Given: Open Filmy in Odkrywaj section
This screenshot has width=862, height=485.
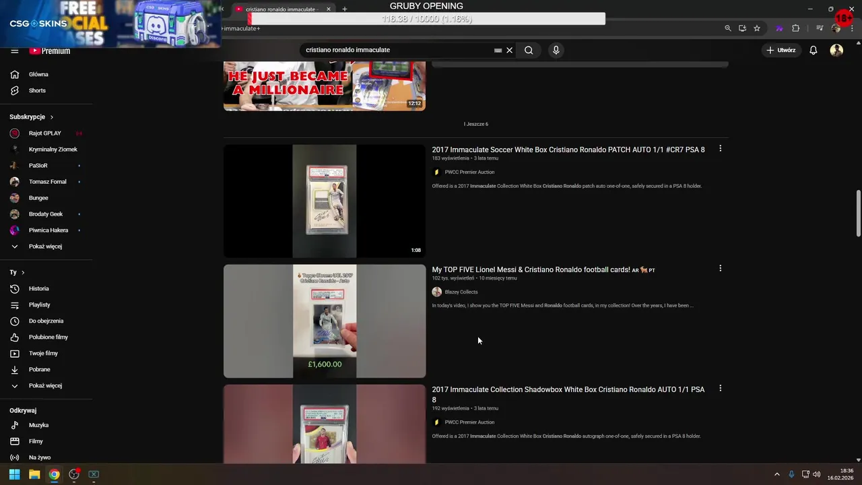Looking at the screenshot, I should click(36, 441).
